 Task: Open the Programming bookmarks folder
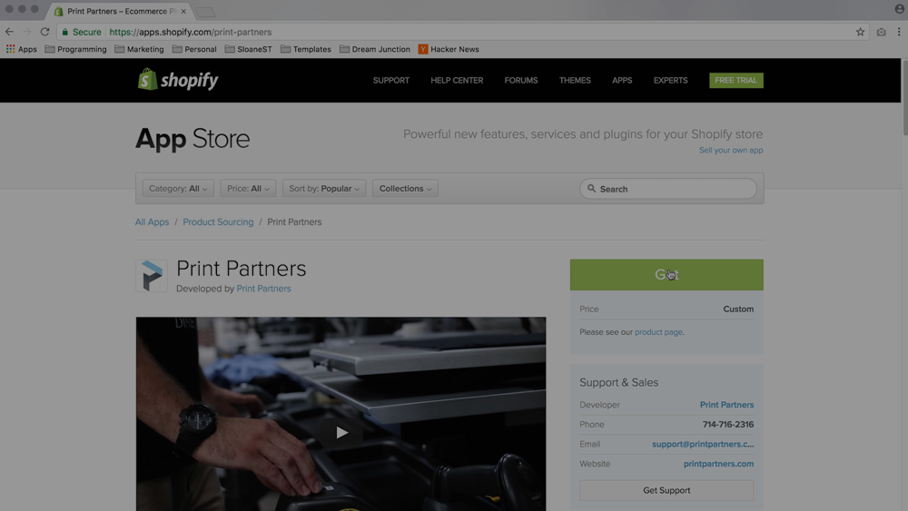[x=76, y=49]
